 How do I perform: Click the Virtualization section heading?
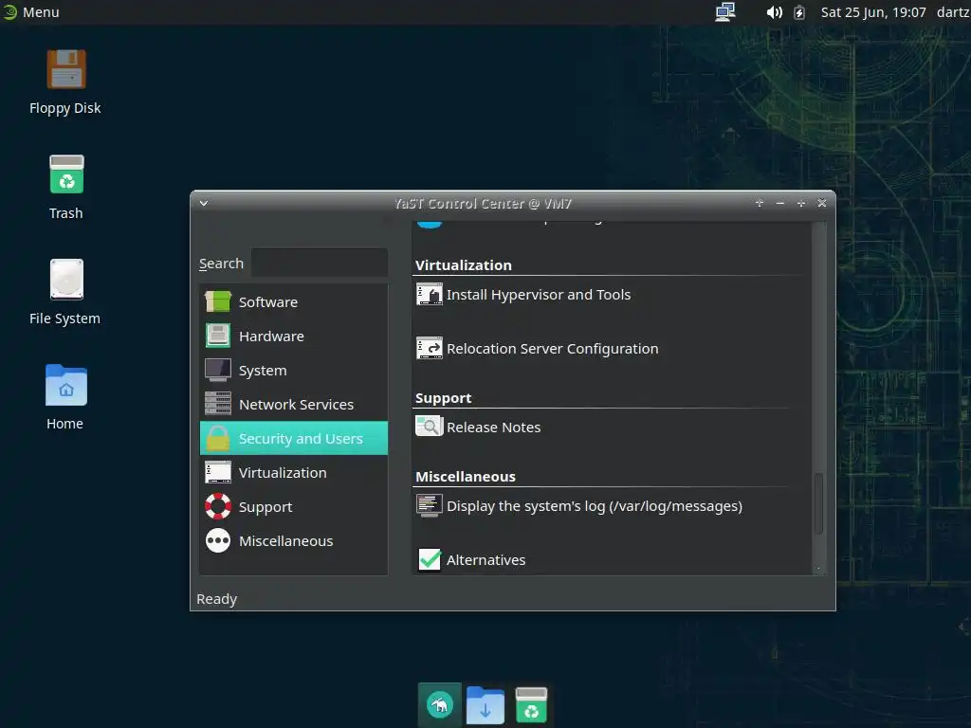click(463, 265)
